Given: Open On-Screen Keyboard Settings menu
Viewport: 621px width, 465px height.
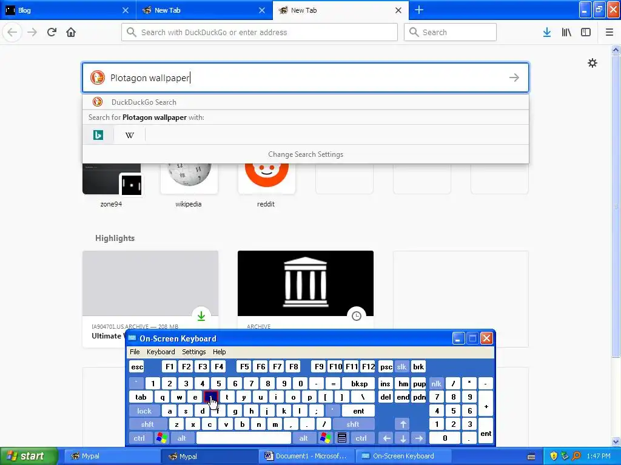Looking at the screenshot, I should pos(193,352).
